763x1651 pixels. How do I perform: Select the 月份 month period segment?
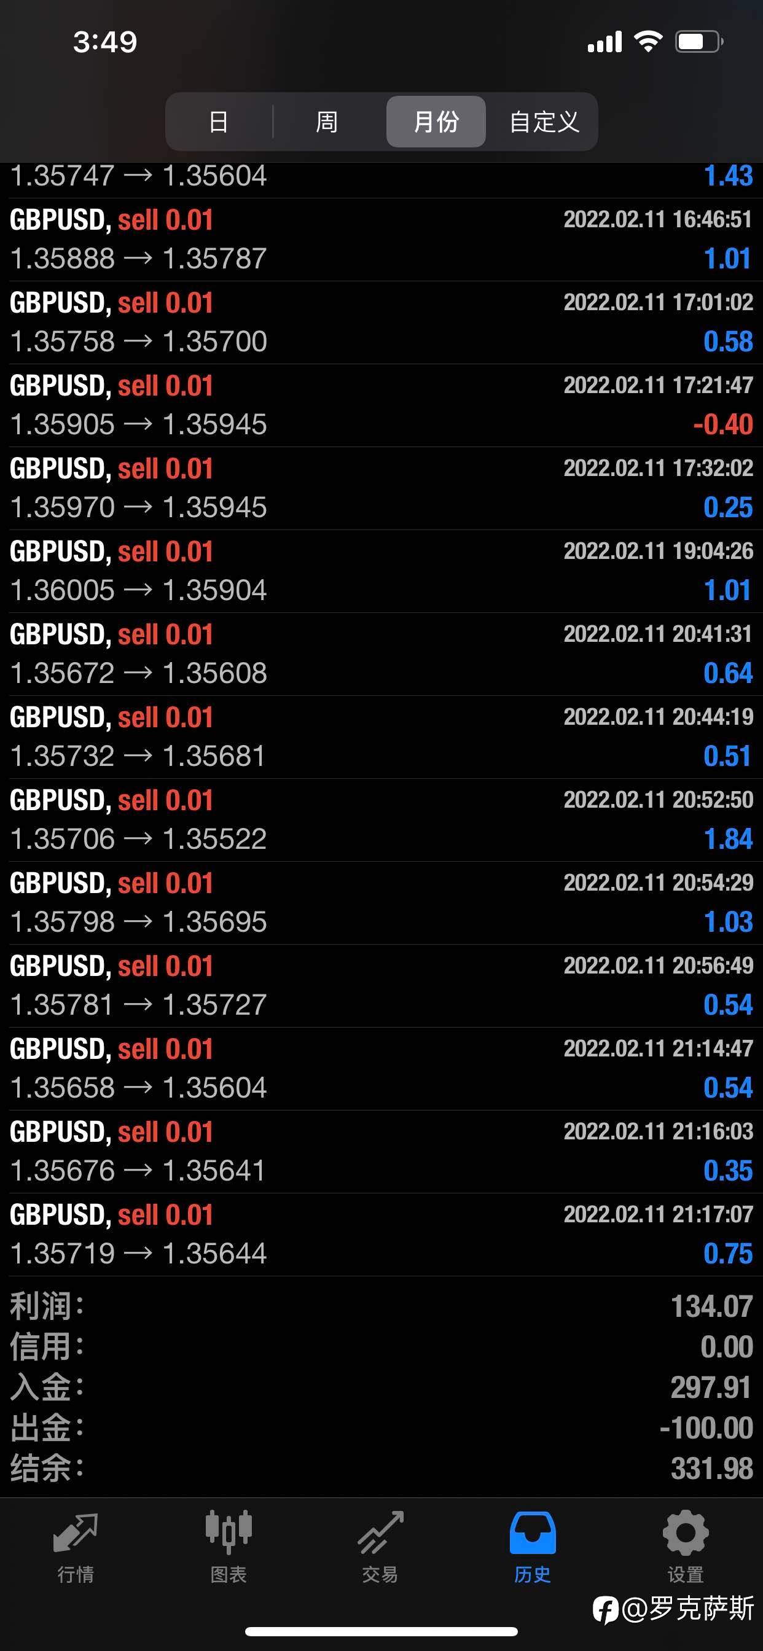tap(436, 122)
